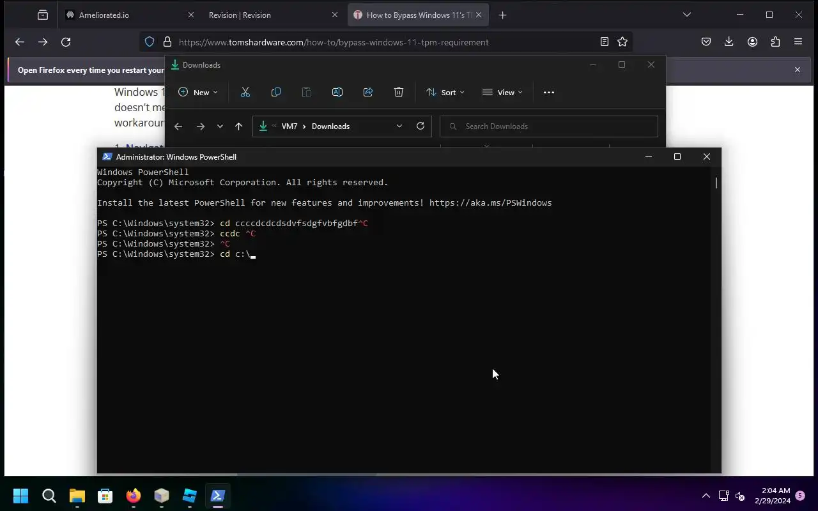Image resolution: width=818 pixels, height=511 pixels.
Task: Open the View dropdown in Downloads
Action: pyautogui.click(x=502, y=92)
